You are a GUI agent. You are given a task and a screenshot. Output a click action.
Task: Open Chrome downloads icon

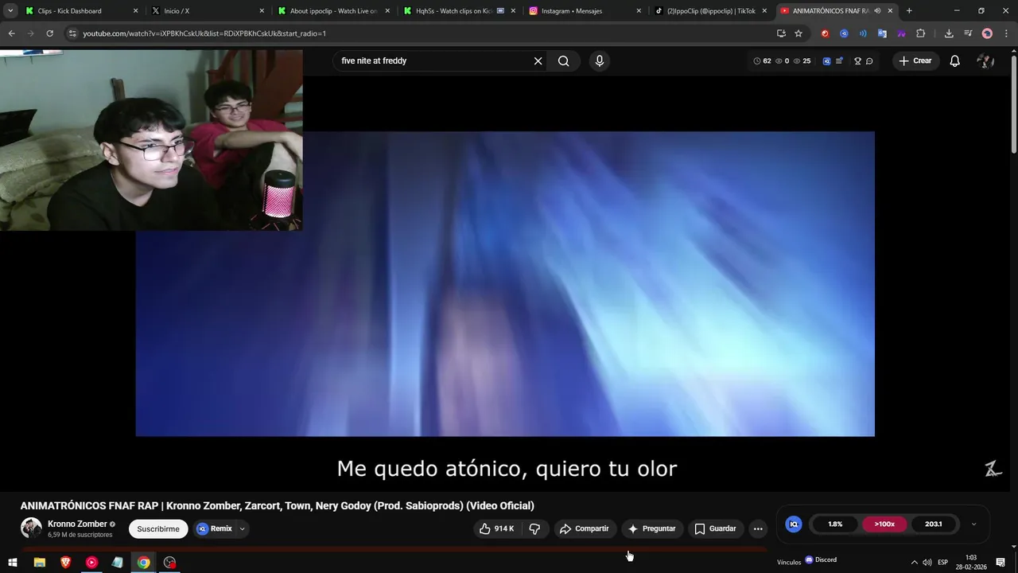coord(949,33)
